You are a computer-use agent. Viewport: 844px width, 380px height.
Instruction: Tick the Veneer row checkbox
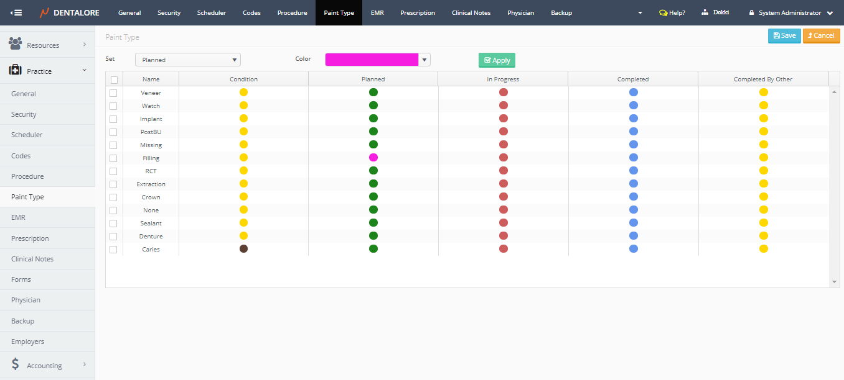tap(113, 93)
